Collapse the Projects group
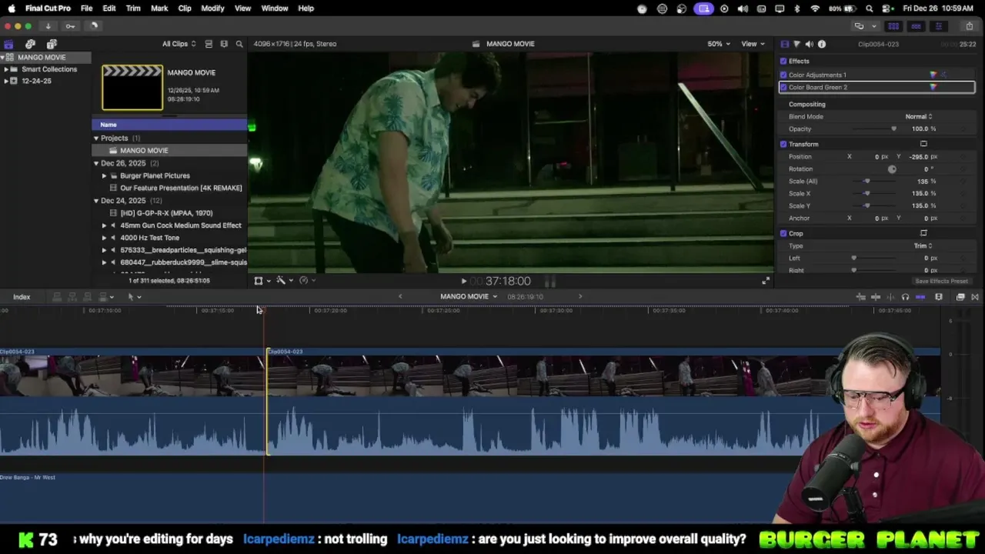 click(x=96, y=138)
